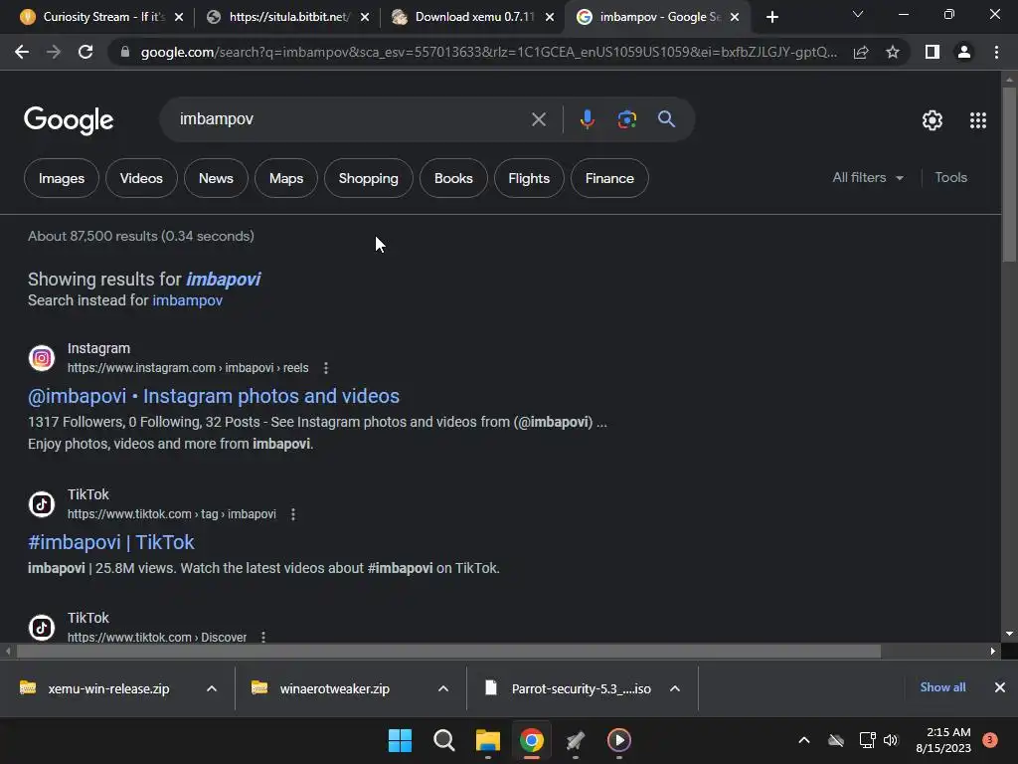
Task: Show hidden system tray icons
Action: tap(803, 740)
